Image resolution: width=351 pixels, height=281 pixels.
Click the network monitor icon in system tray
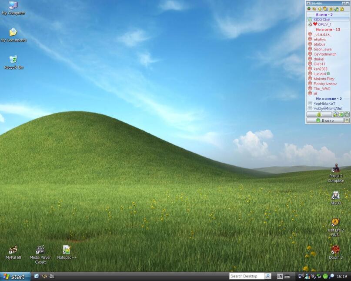(301, 276)
